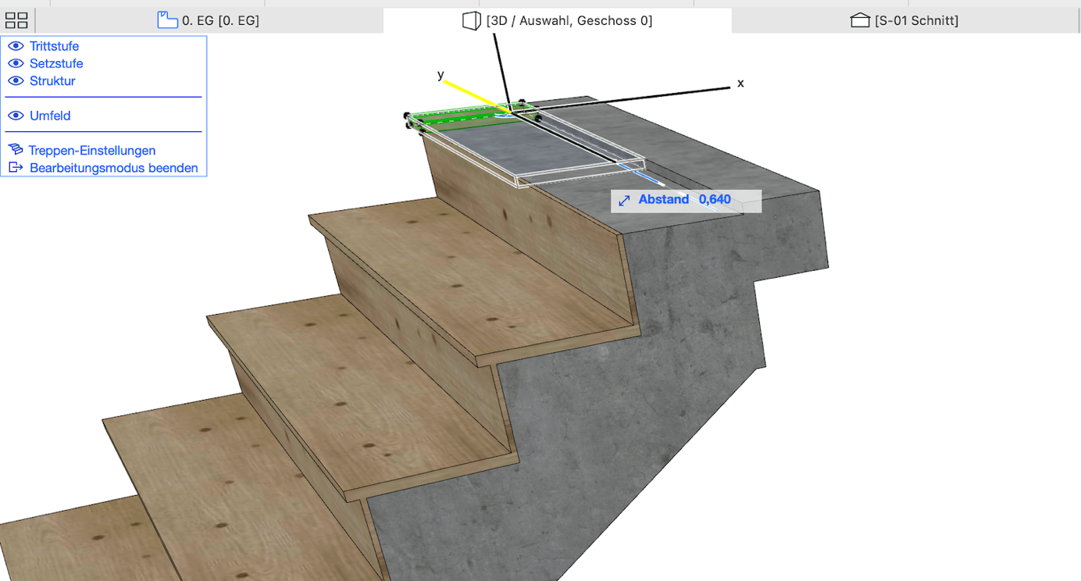Toggle Umfeld visibility eye

coord(16,116)
